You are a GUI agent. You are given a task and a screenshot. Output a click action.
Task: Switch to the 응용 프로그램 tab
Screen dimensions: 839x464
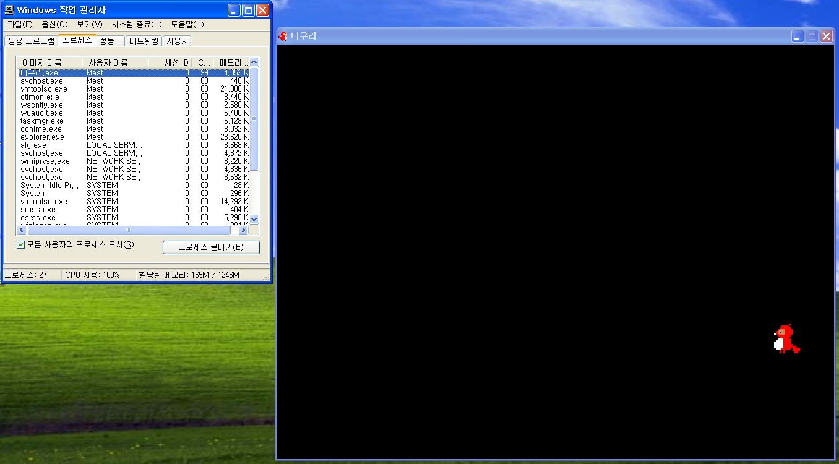(30, 41)
